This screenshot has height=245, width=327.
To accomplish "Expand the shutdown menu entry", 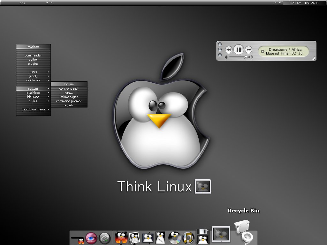I will point(33,109).
